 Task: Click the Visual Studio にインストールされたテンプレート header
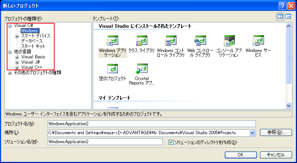(x=145, y=26)
